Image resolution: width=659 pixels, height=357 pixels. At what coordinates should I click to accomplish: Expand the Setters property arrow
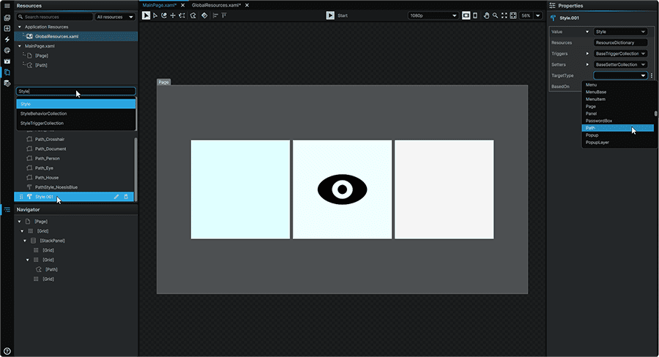pos(587,64)
